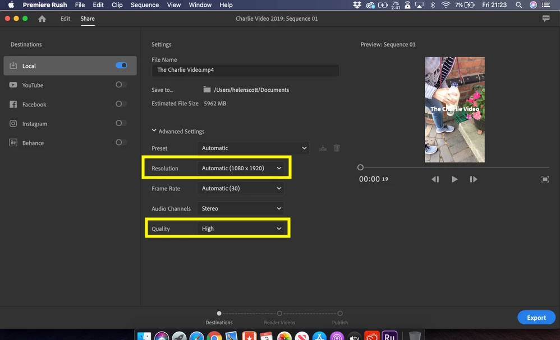Play the Sequence 01 preview

coord(455,179)
